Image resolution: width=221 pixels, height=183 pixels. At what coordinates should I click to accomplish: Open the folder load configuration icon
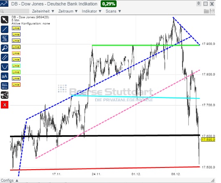point(206,11)
